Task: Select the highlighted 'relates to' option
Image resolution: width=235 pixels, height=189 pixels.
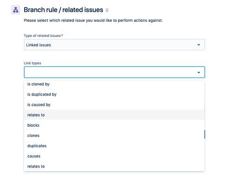Action: pos(114,115)
